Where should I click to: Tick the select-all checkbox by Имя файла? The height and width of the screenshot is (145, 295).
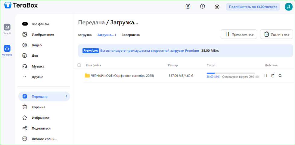pyautogui.click(x=79, y=65)
